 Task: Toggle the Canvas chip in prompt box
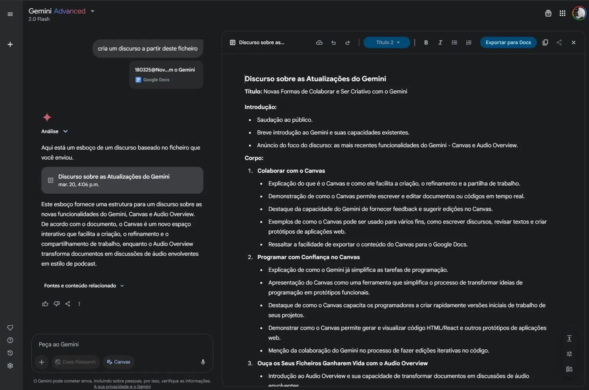tap(118, 362)
